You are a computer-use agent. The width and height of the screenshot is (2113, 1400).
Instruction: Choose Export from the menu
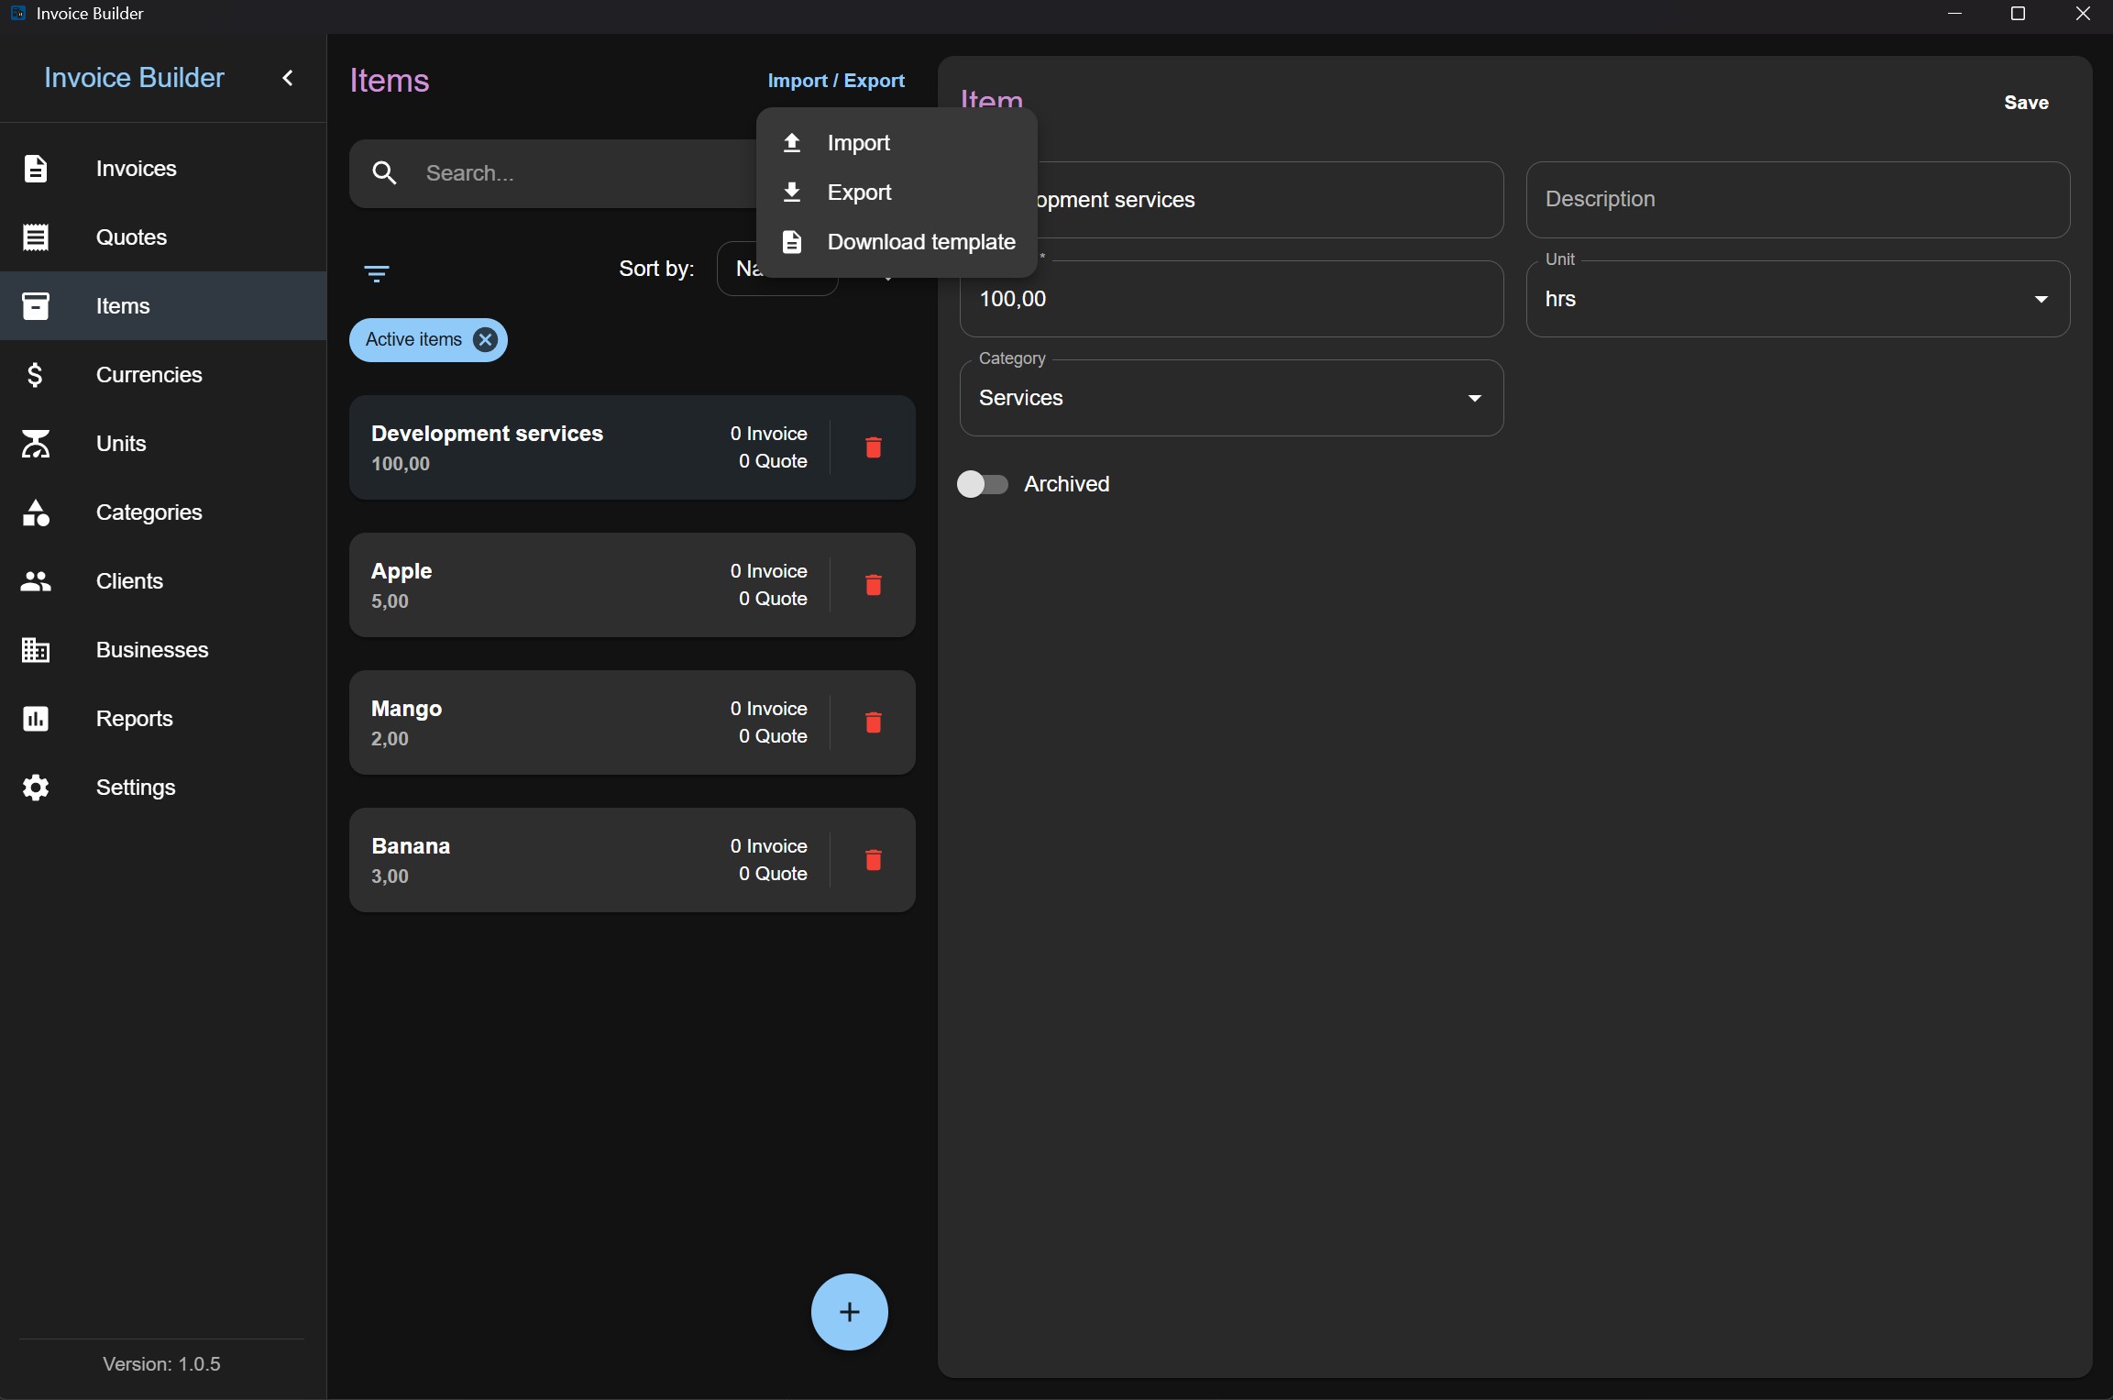(897, 193)
